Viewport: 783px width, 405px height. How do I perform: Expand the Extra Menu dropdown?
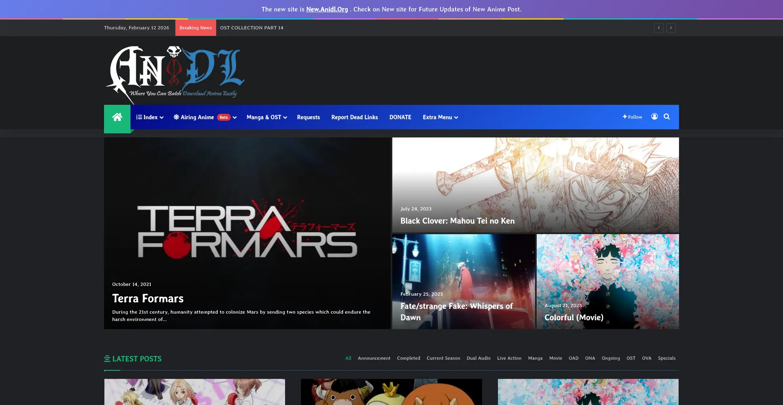tap(440, 117)
